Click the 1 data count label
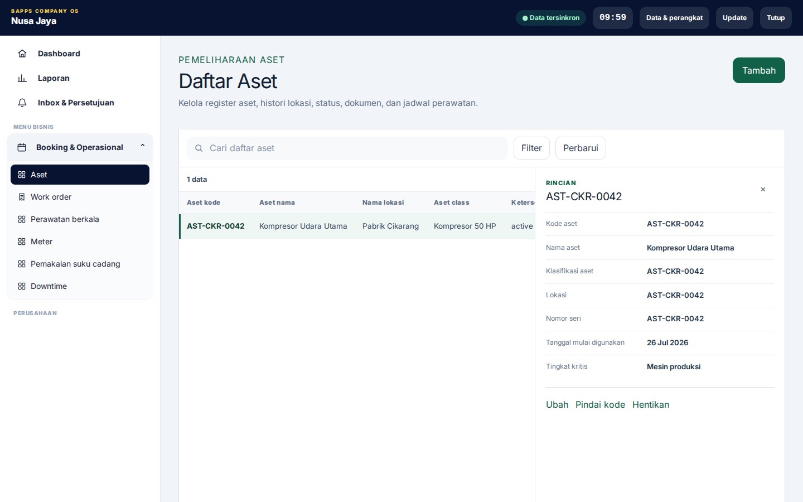Viewport: 803px width, 502px height. point(197,180)
